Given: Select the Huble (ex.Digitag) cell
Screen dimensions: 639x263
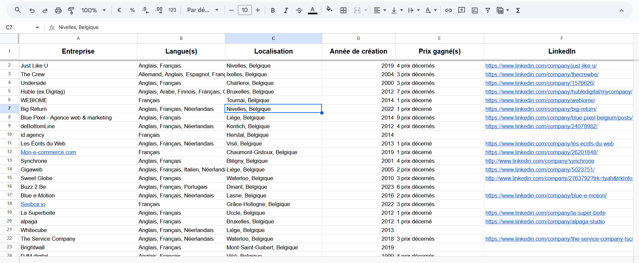Looking at the screenshot, I should (78, 92).
